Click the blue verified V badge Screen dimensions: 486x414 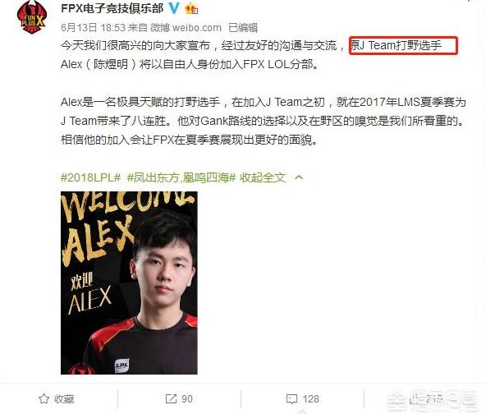tap(174, 8)
